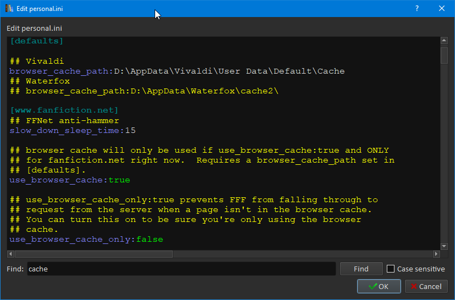Click the question mark help button
Image resolution: width=455 pixels, height=300 pixels.
(416, 9)
